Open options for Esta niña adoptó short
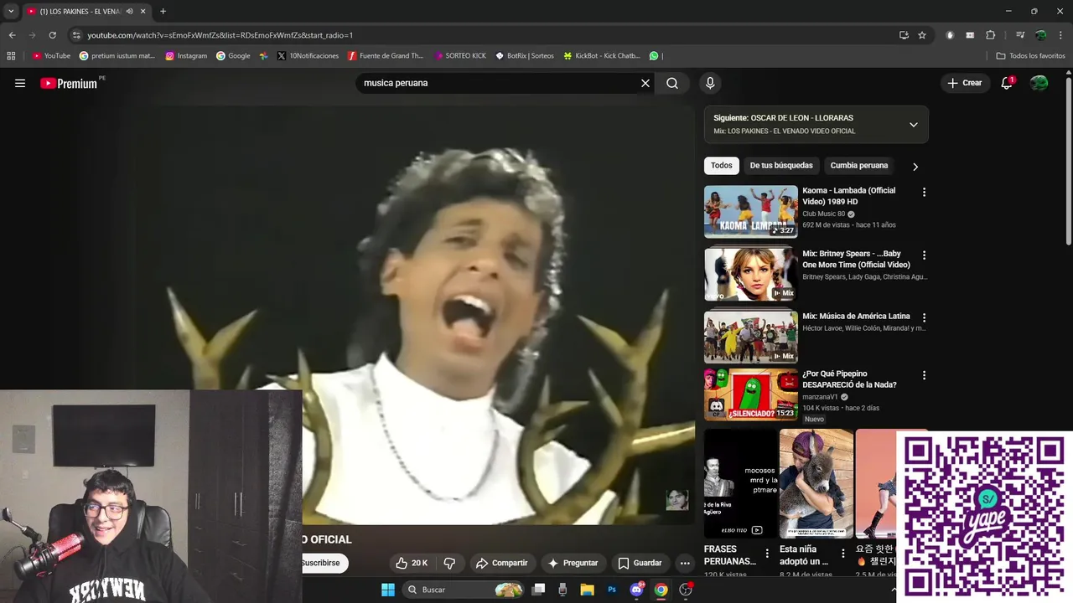Image resolution: width=1073 pixels, height=603 pixels. [x=842, y=553]
